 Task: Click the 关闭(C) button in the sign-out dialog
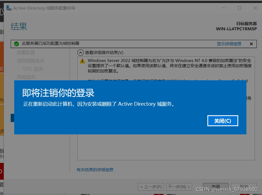pos(223,121)
